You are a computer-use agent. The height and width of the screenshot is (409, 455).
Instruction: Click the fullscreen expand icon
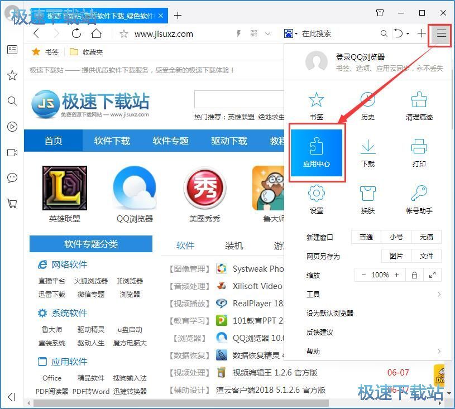pos(432,275)
